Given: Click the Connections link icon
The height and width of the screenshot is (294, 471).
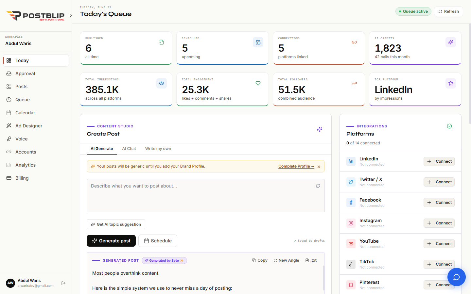Looking at the screenshot, I should tap(354, 42).
